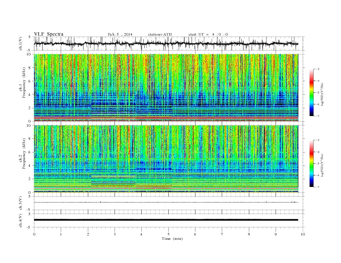Viewport: 341px width, 263px height.
Task: Click the "ch.3(V)" axis label
Action: pos(21,203)
